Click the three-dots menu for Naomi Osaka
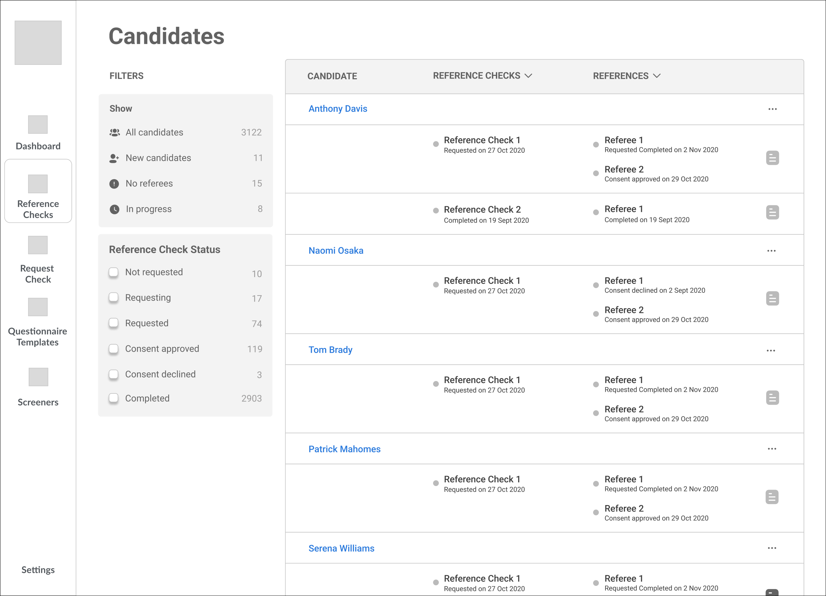This screenshot has width=826, height=596. tap(771, 251)
